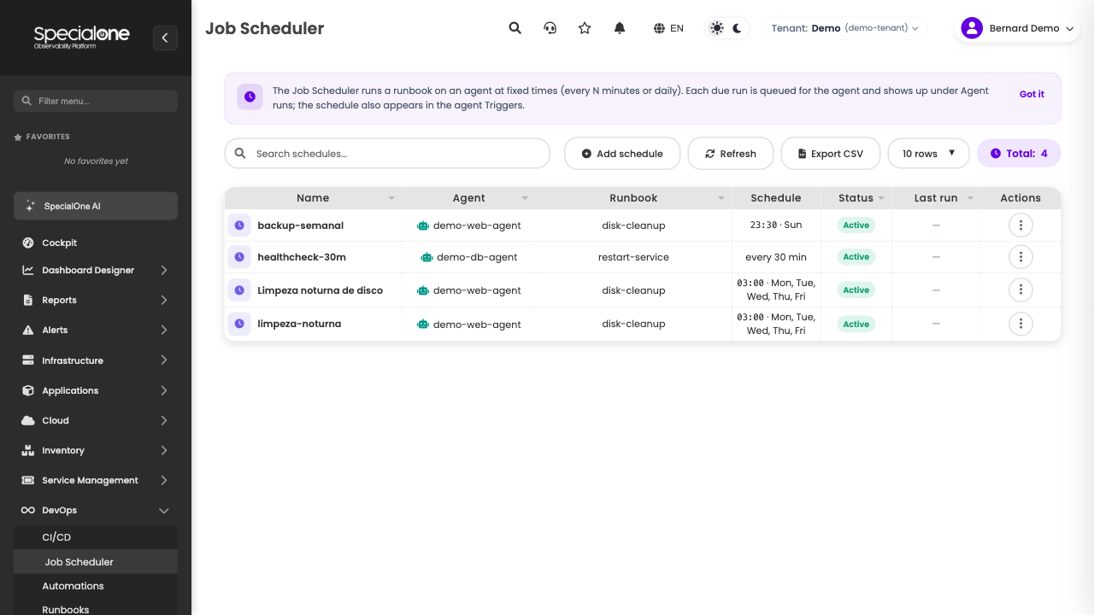This screenshot has width=1094, height=615.
Task: Open Automations under DevOps
Action: [x=96, y=586]
